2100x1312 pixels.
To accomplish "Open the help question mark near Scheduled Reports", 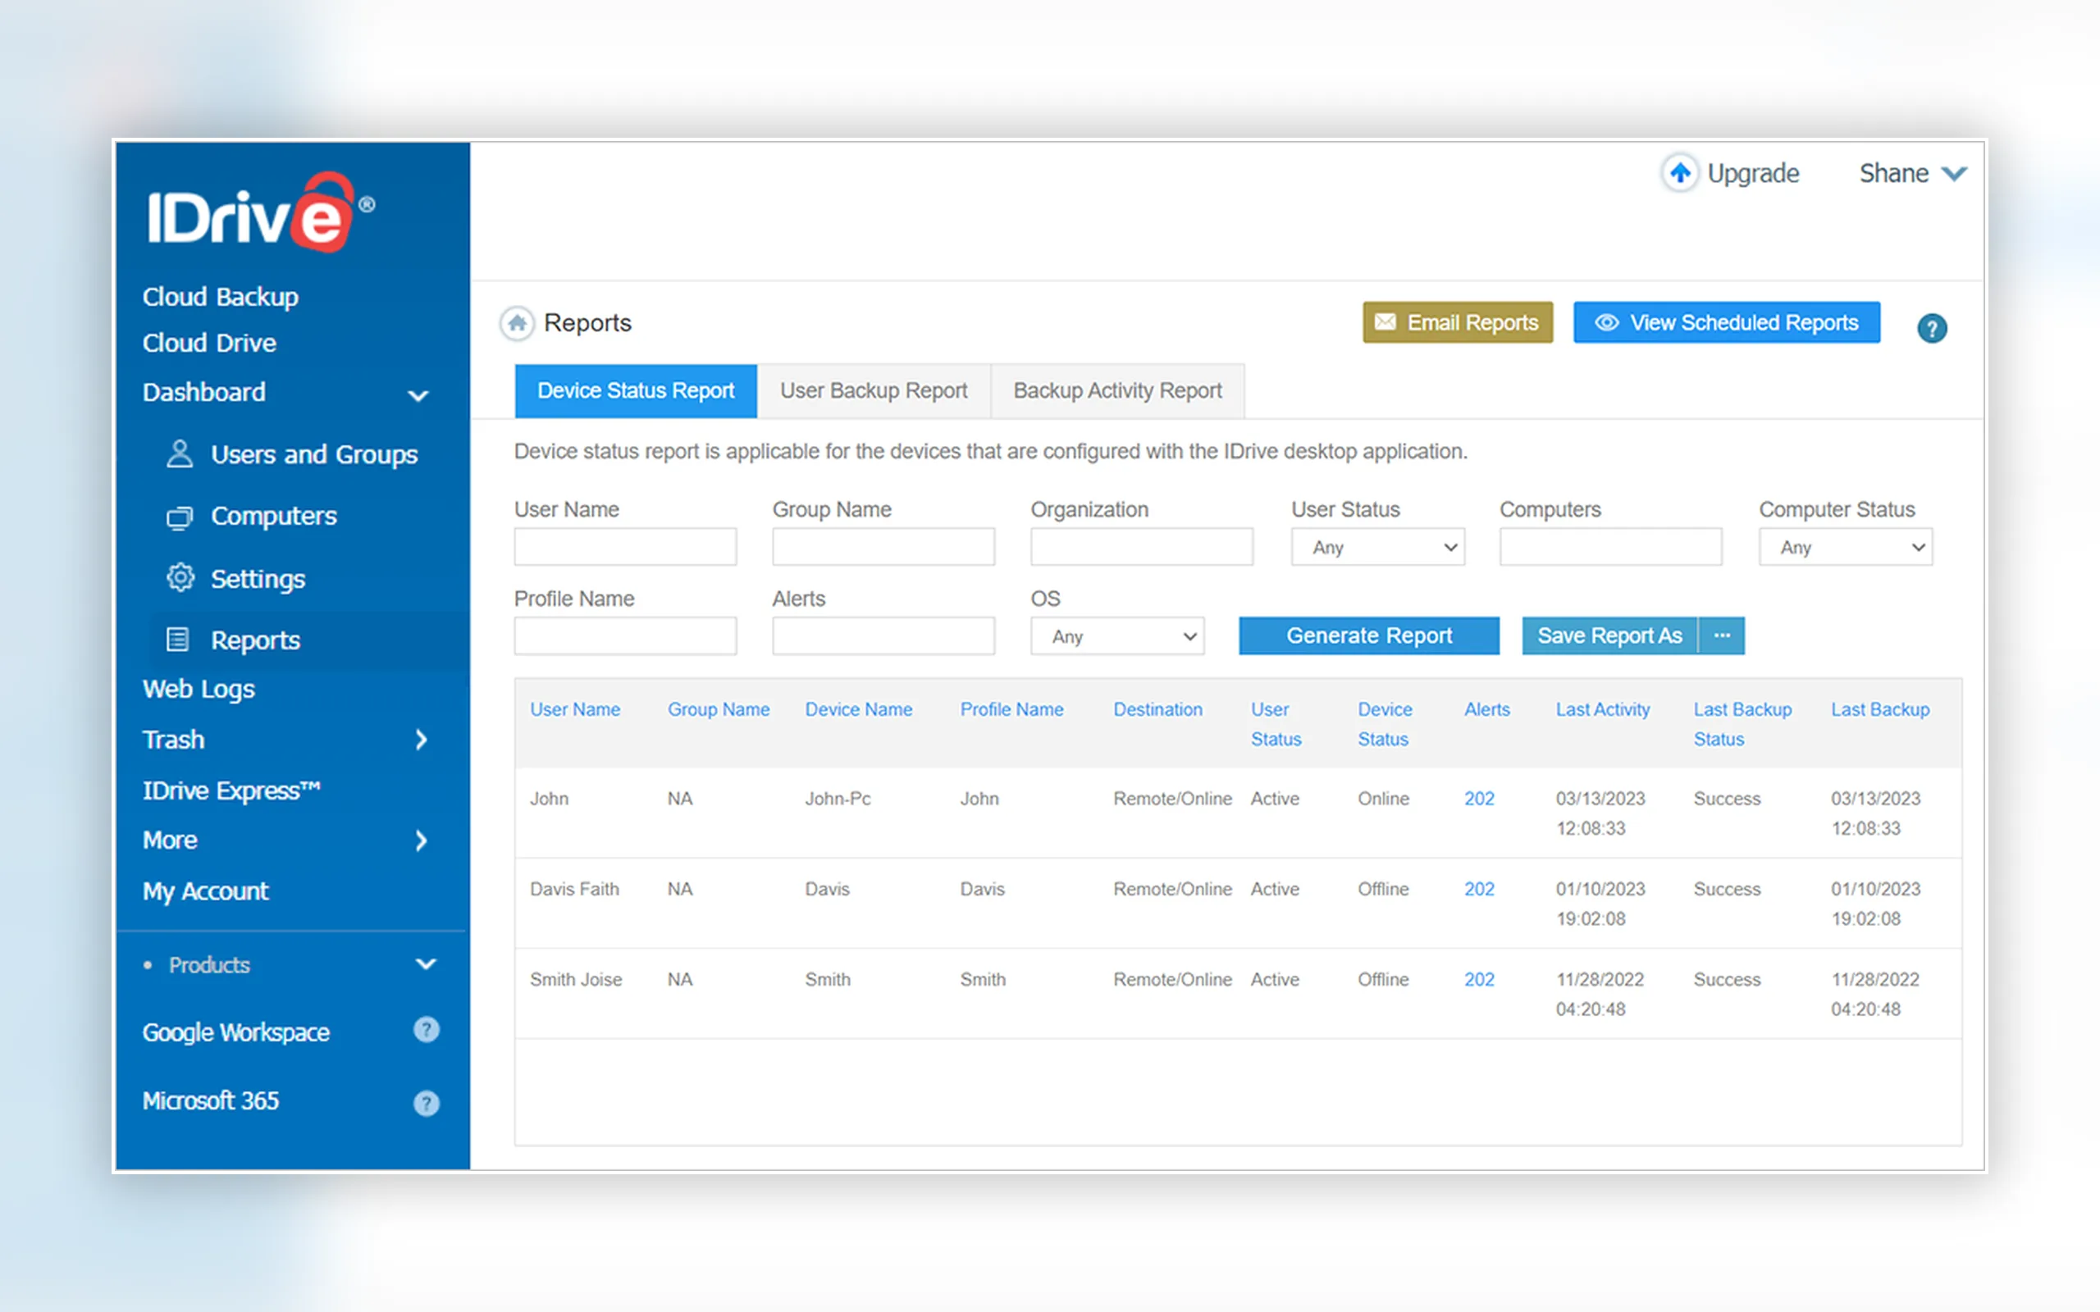I will tap(1932, 328).
